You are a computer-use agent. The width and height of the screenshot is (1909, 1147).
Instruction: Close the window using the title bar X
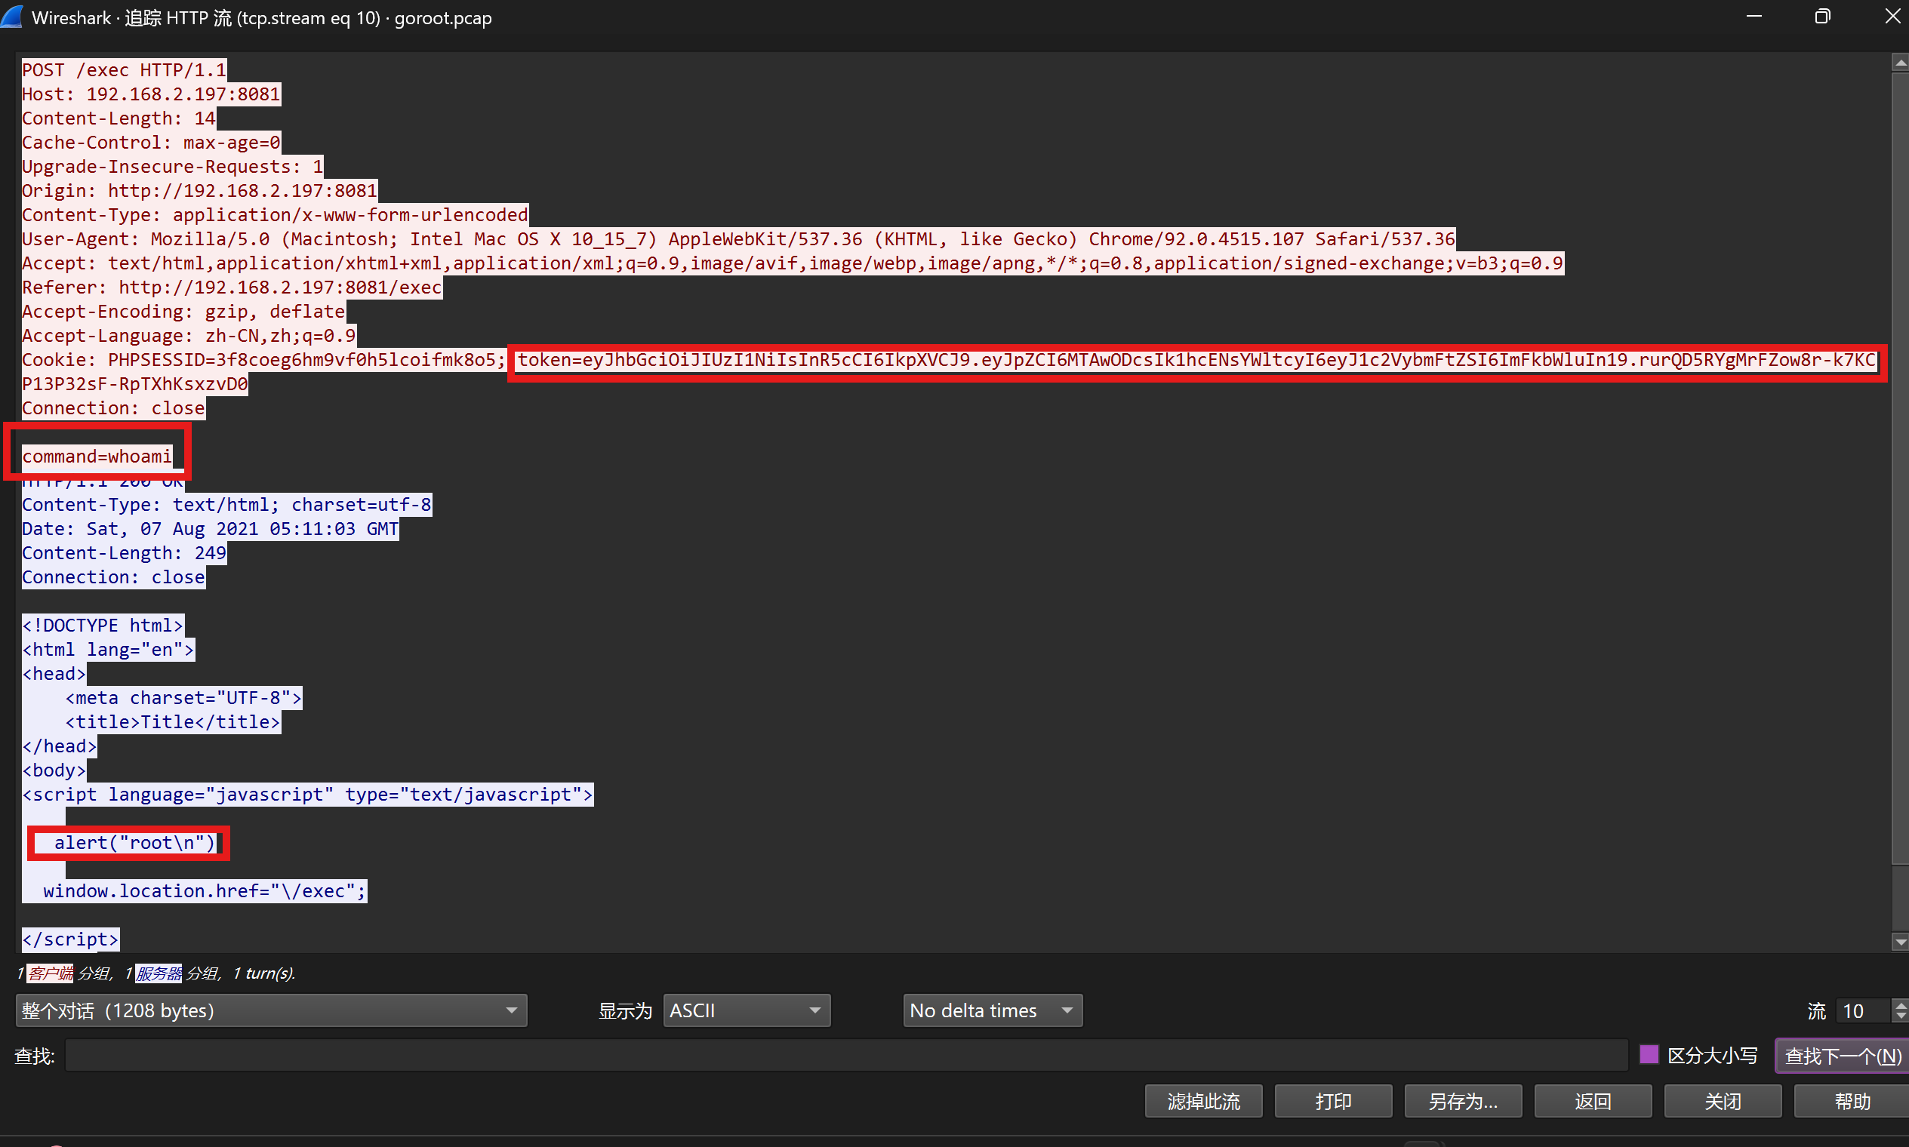click(x=1891, y=17)
